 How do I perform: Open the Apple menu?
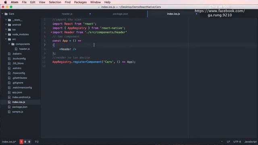coord(5,2)
